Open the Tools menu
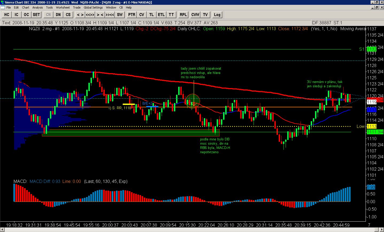 tap(49, 7)
